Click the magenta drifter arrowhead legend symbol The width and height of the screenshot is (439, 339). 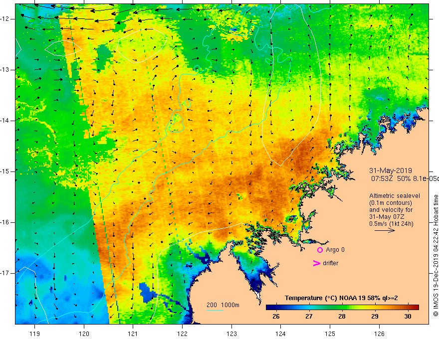pyautogui.click(x=316, y=263)
